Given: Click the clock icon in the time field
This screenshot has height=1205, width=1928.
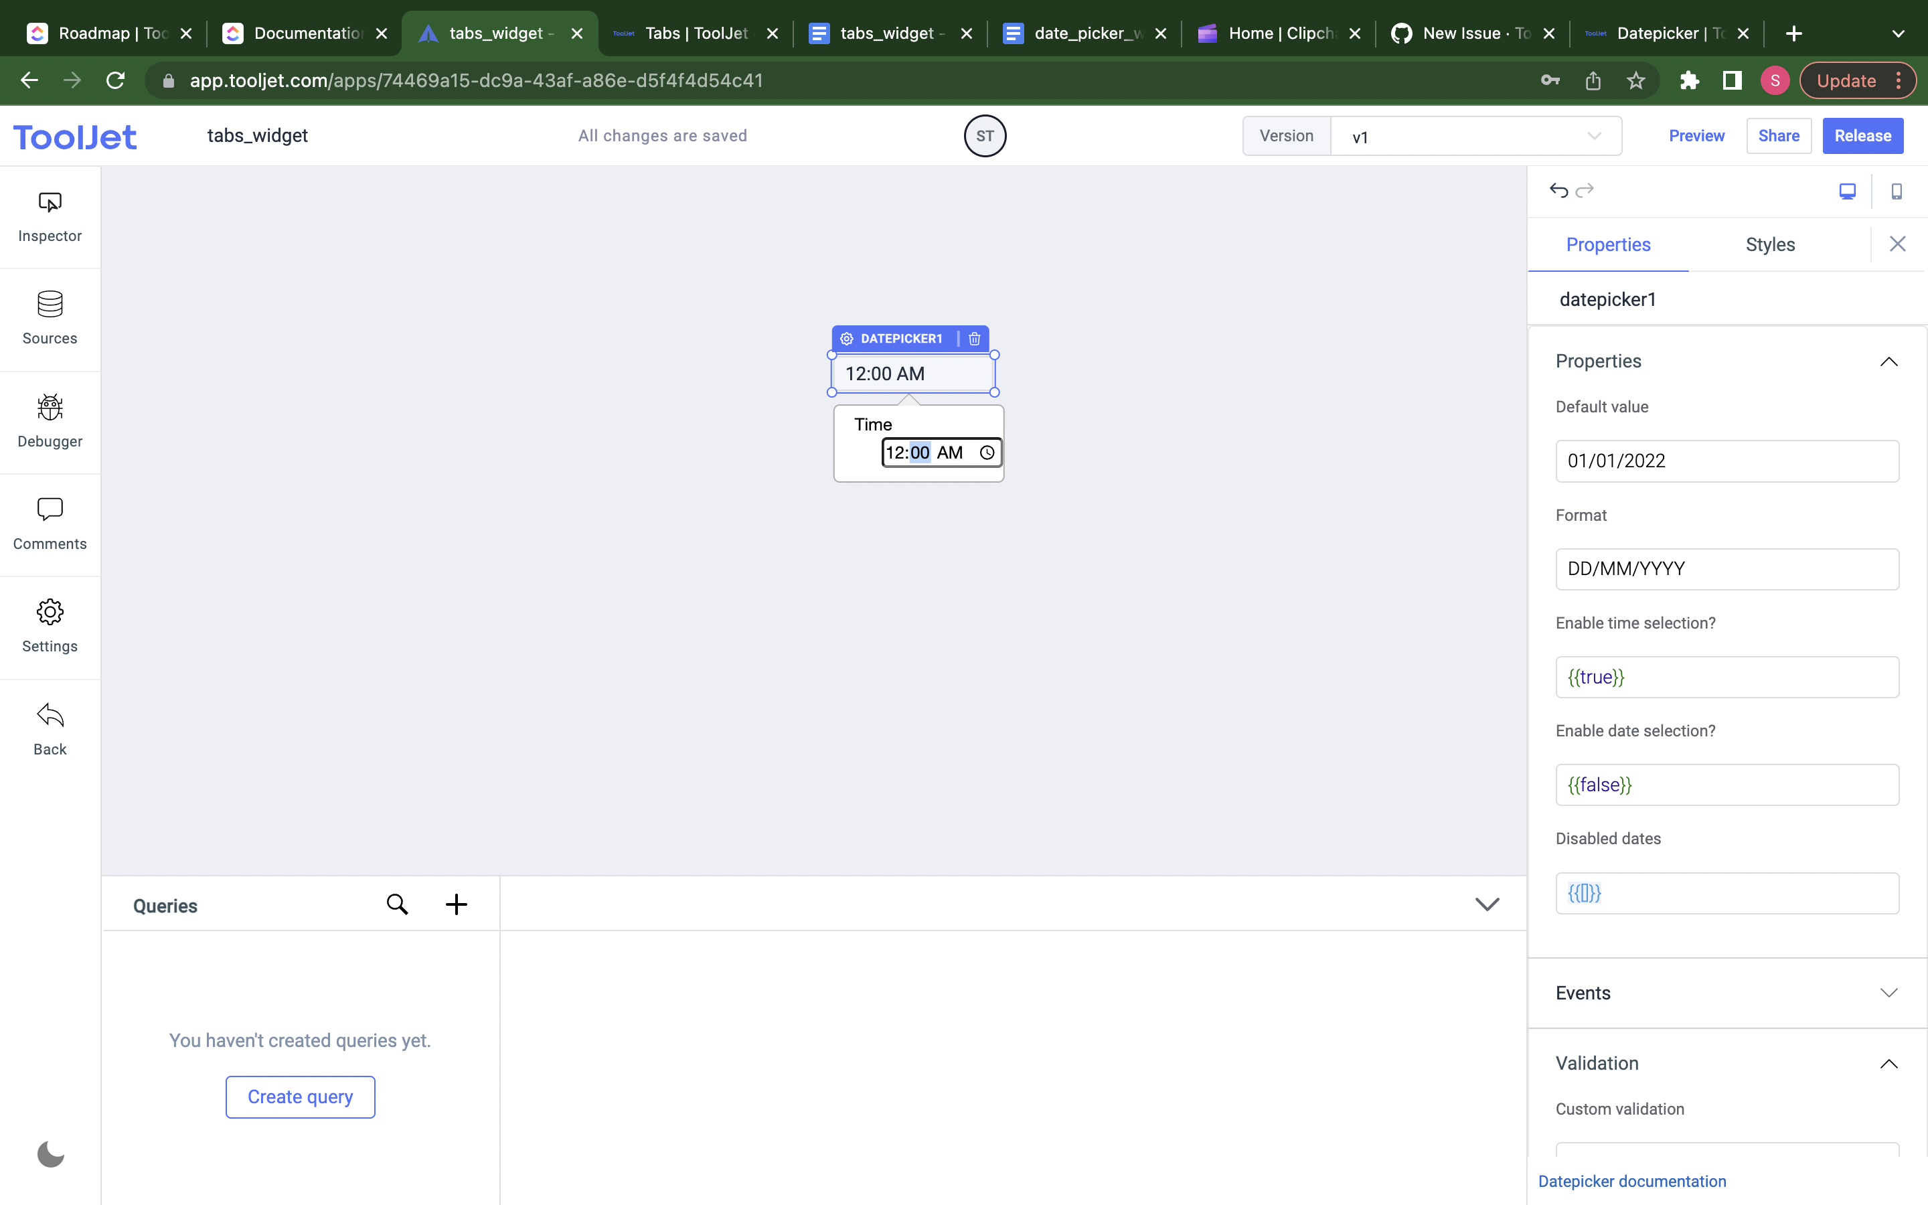Looking at the screenshot, I should (986, 453).
